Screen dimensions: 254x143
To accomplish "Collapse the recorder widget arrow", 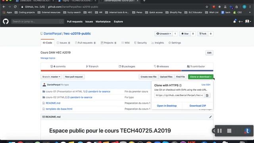I will 214,131.
